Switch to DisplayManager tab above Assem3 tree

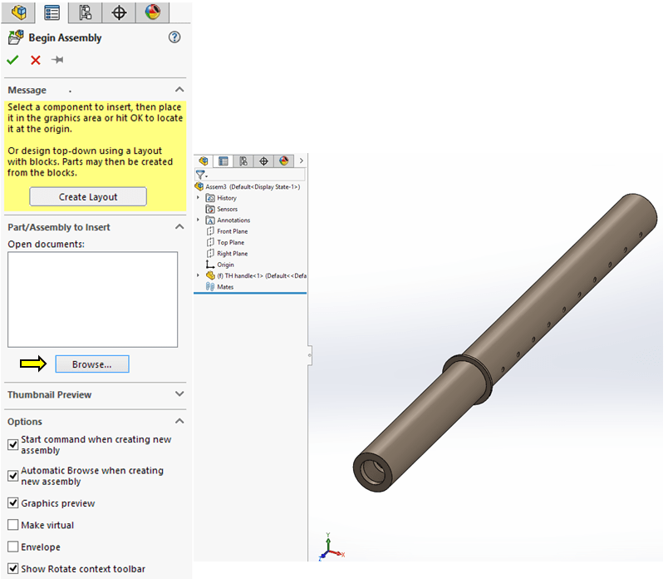point(283,161)
